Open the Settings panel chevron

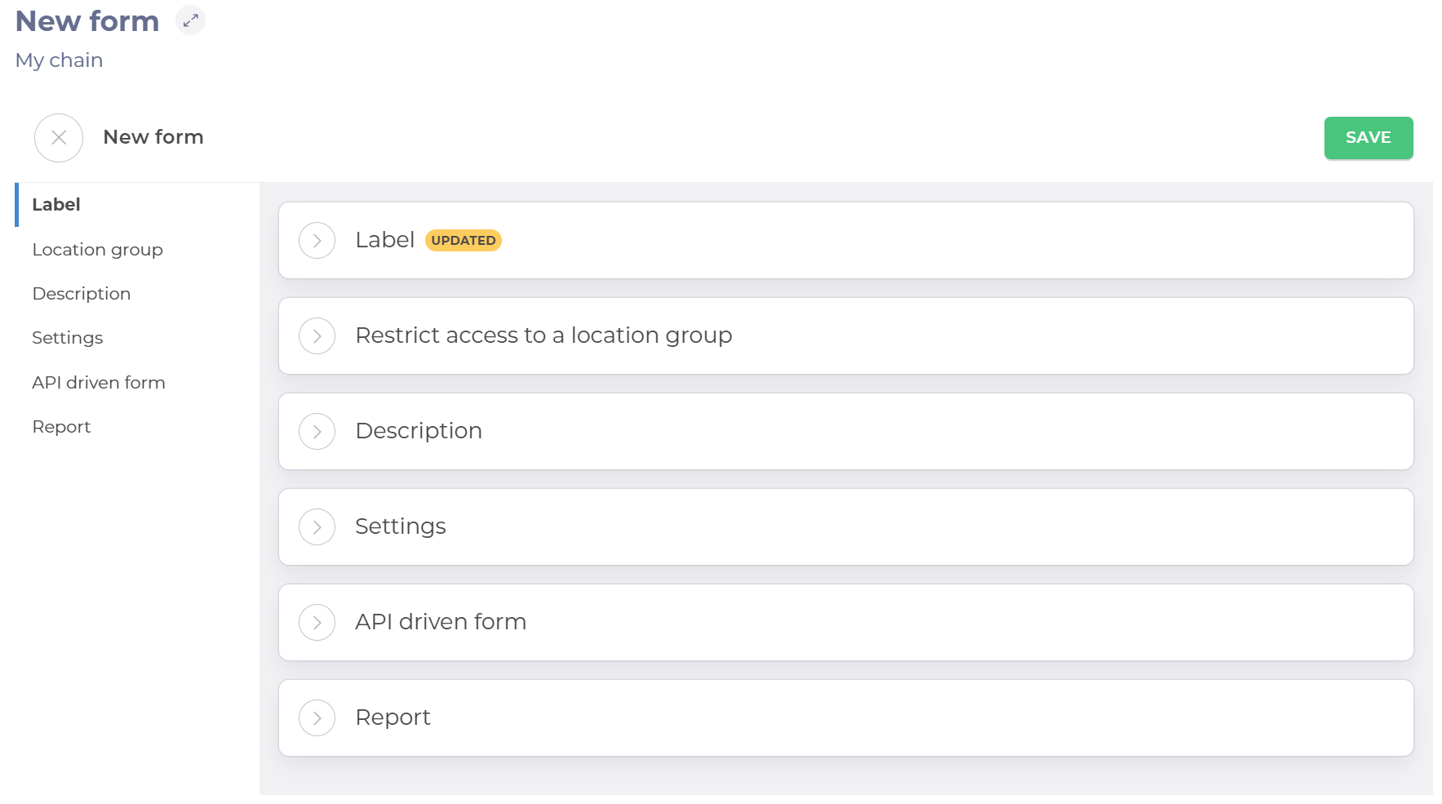pyautogui.click(x=317, y=527)
